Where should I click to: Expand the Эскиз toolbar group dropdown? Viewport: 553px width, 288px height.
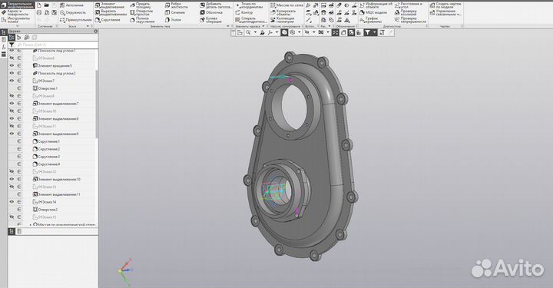pos(88,26)
